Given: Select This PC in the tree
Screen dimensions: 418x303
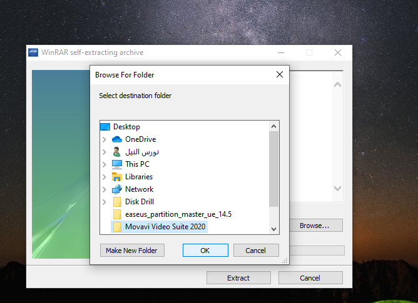Looking at the screenshot, I should tap(137, 164).
